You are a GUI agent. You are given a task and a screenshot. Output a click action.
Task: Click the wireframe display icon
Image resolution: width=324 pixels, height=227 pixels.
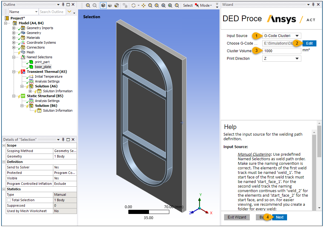pyautogui.click(x=116, y=5)
